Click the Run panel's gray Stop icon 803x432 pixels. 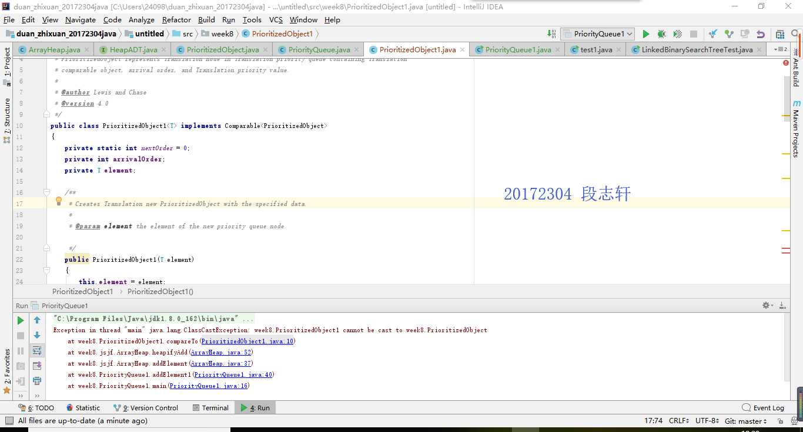pos(21,336)
